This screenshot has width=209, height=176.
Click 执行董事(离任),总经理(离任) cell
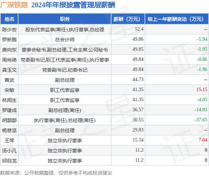(65, 120)
